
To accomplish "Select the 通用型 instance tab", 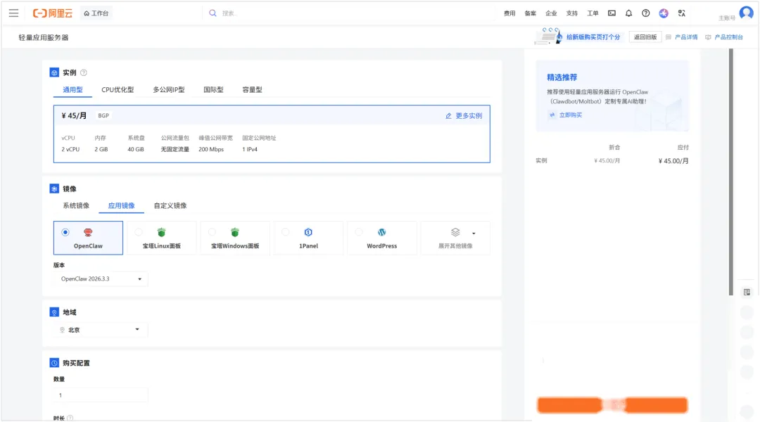I will (72, 89).
